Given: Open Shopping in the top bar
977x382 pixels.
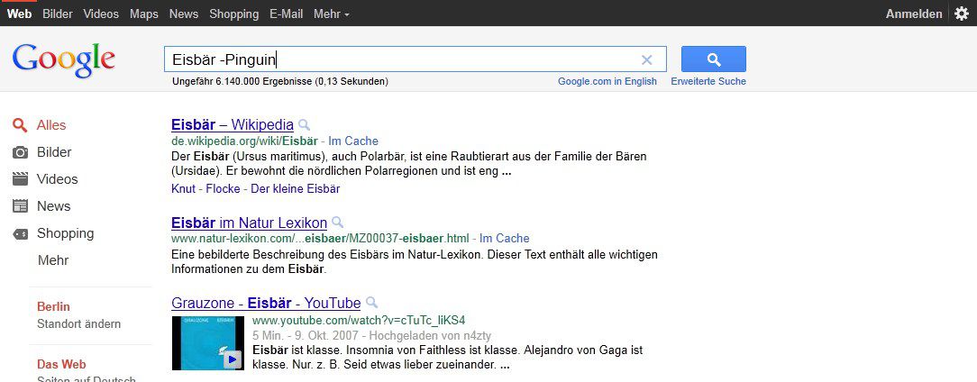Looking at the screenshot, I should point(234,14).
